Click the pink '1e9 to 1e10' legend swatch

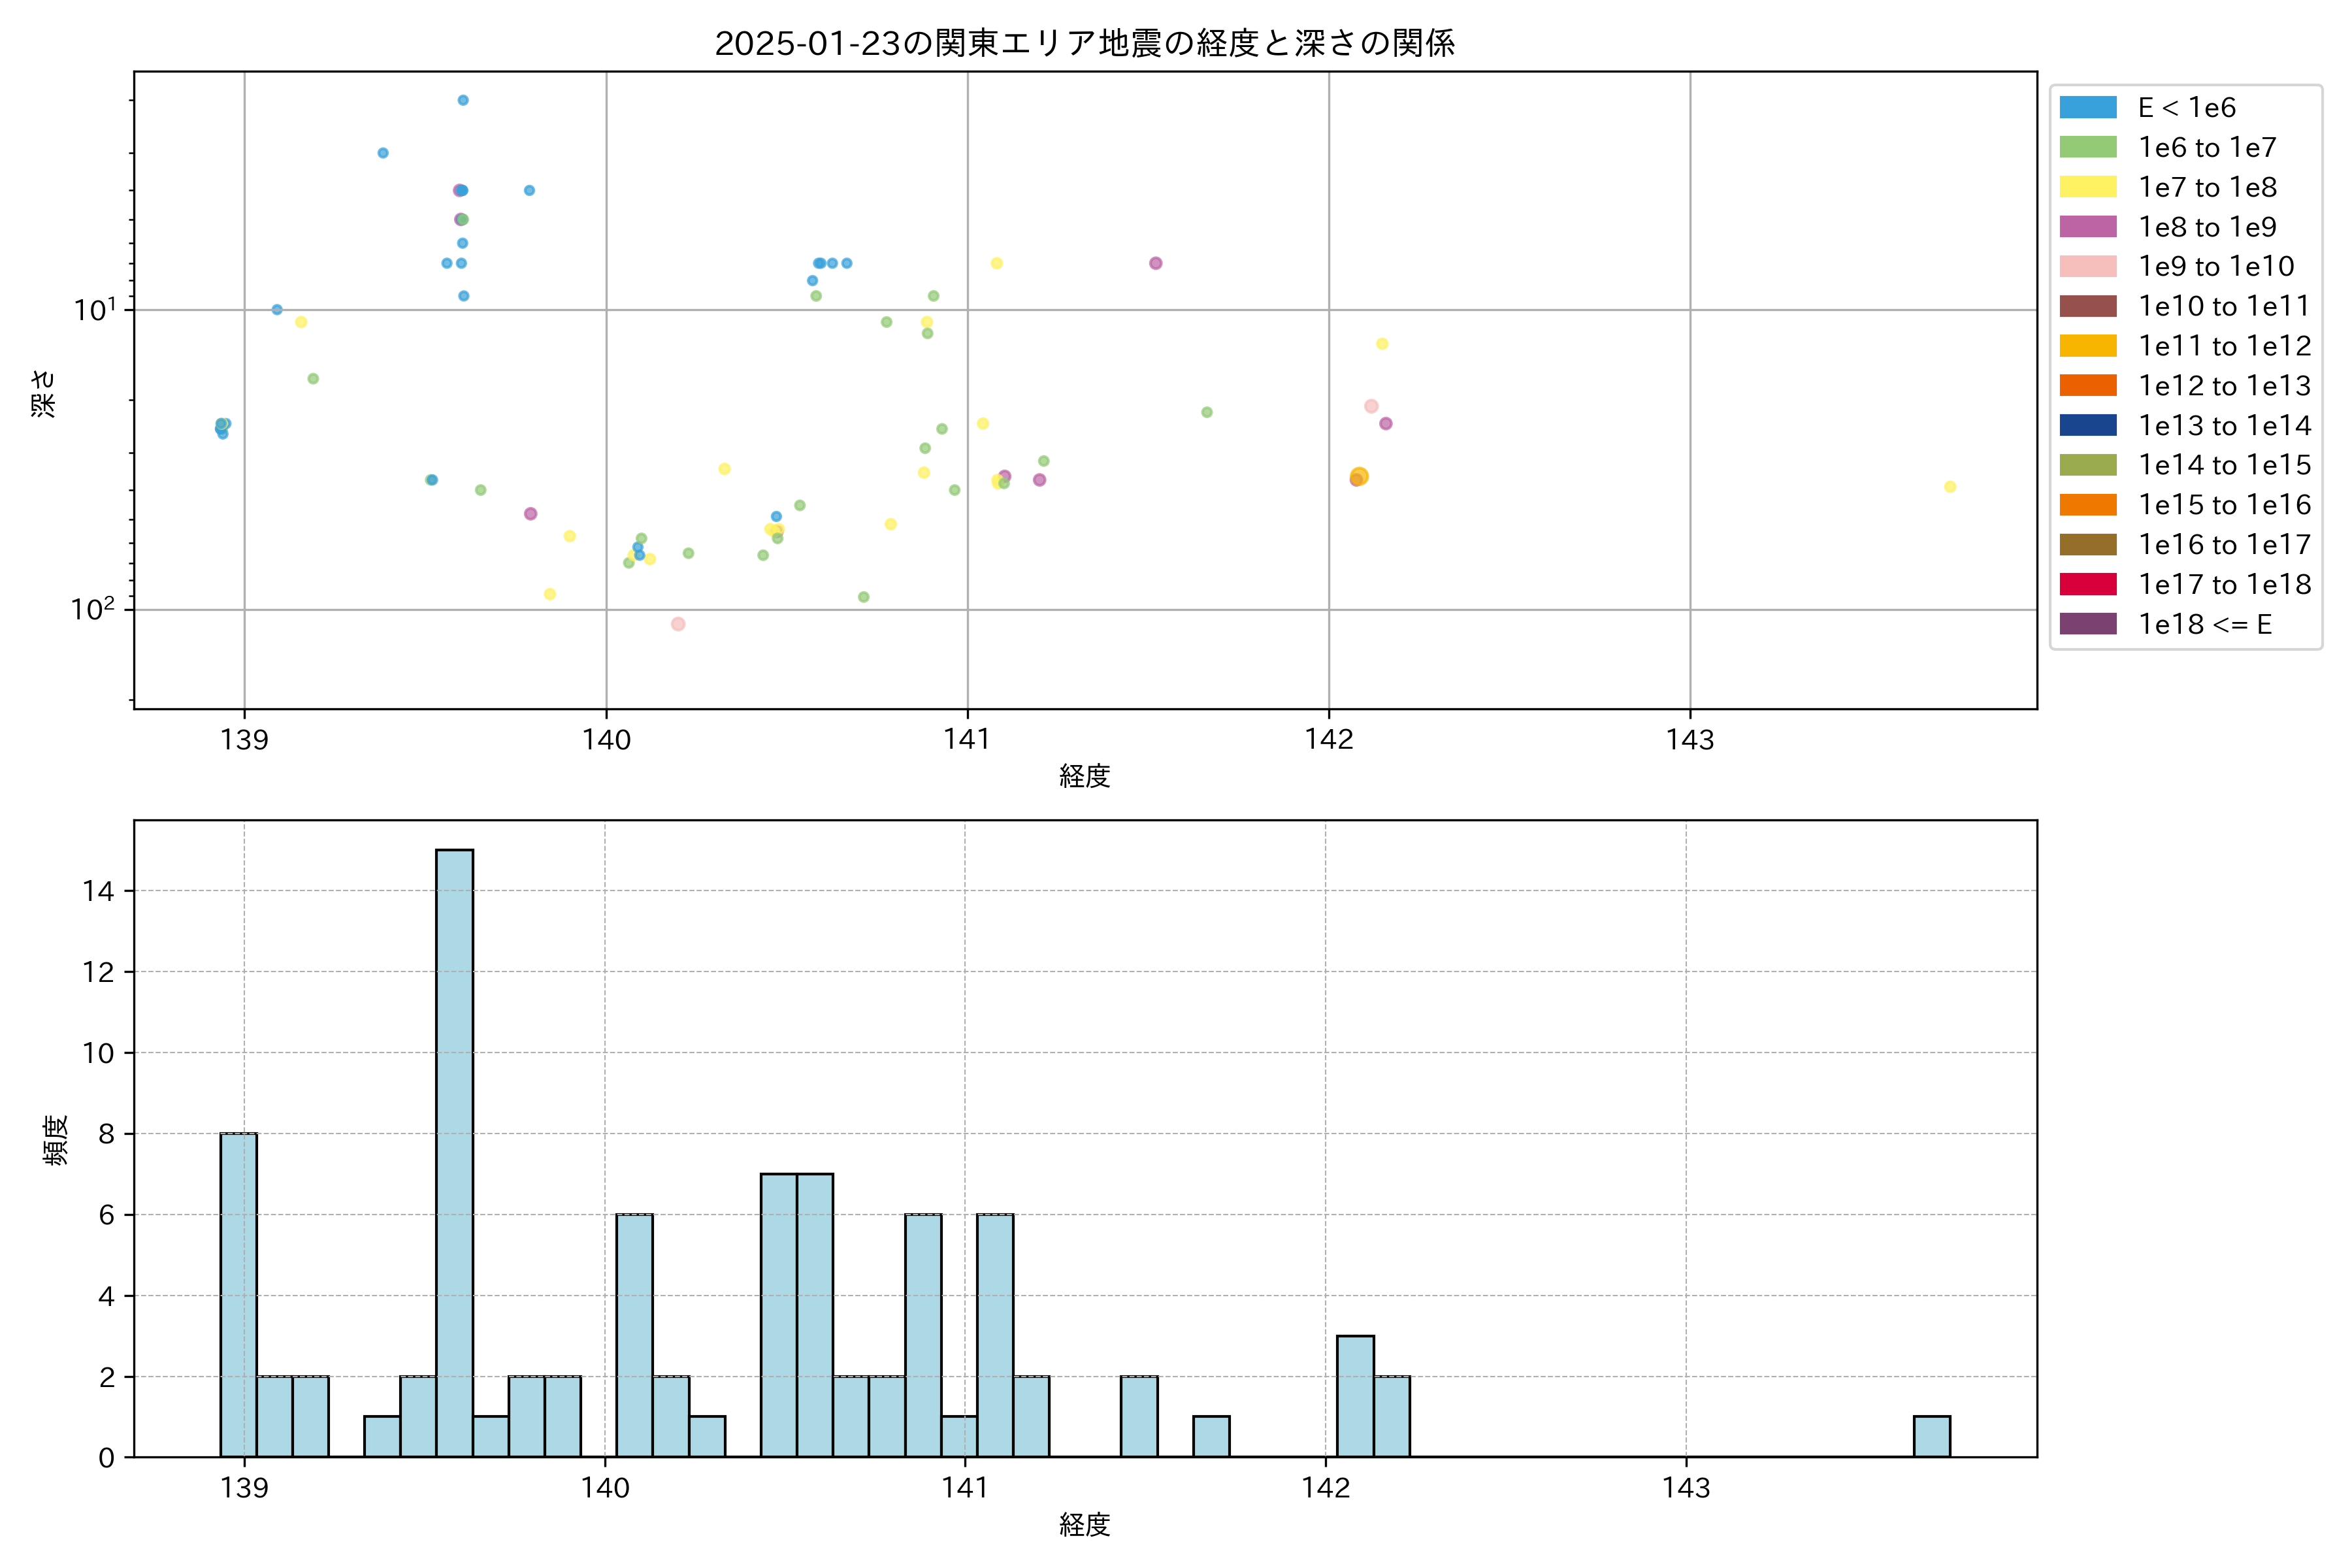pyautogui.click(x=2087, y=266)
